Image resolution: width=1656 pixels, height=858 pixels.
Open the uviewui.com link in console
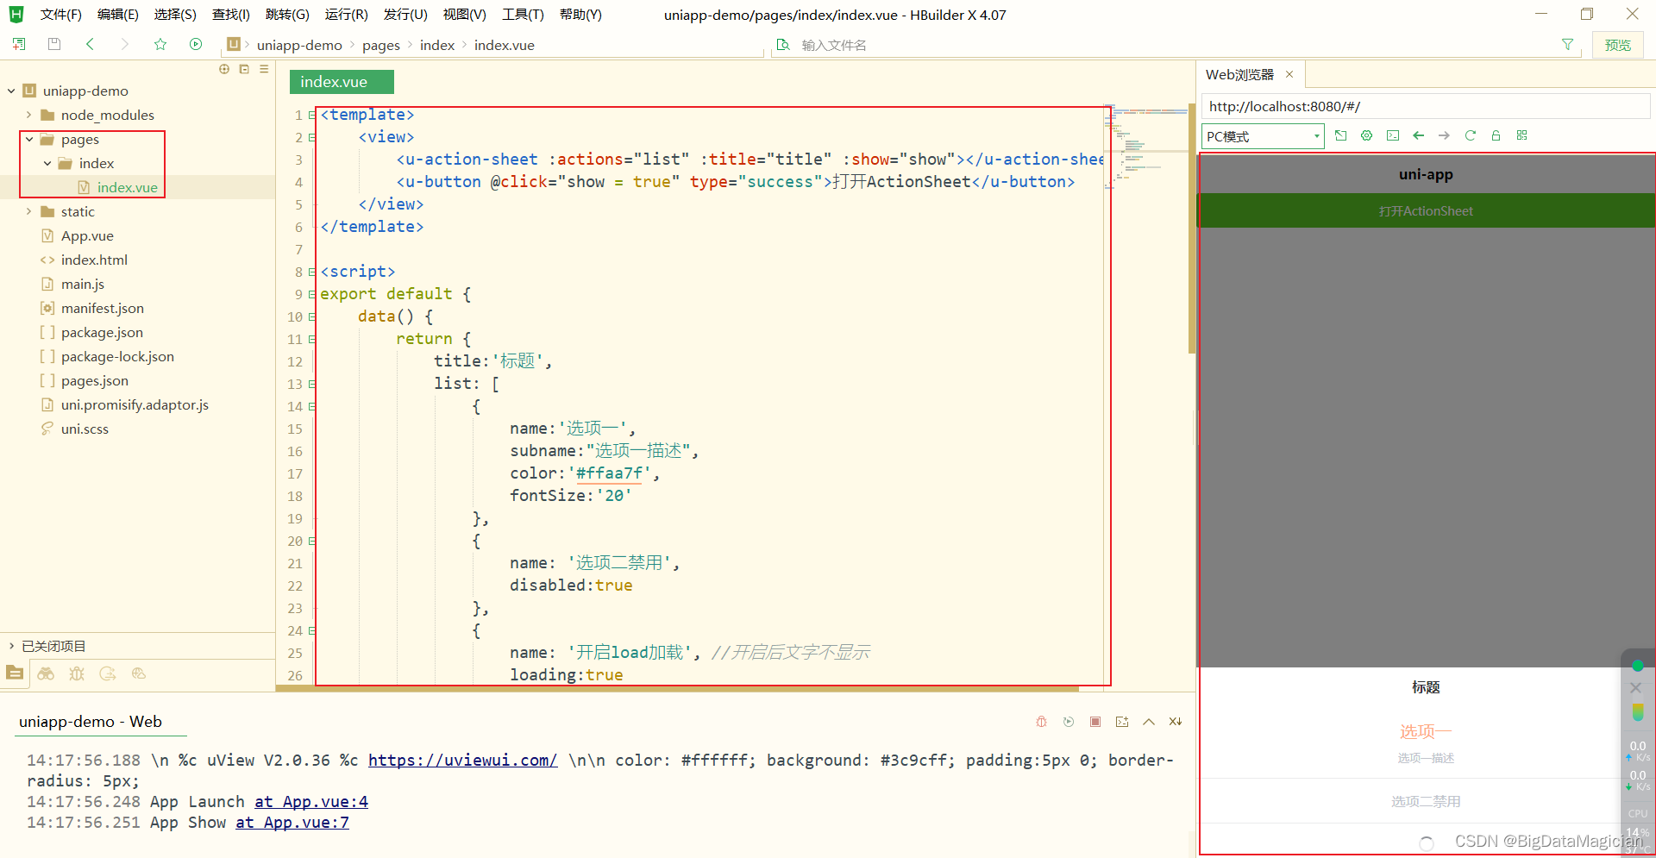pyautogui.click(x=462, y=760)
